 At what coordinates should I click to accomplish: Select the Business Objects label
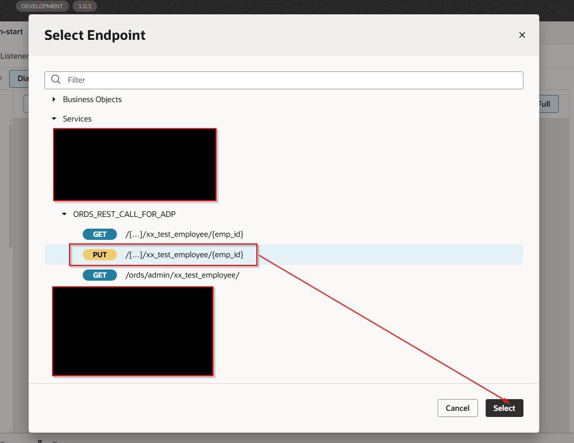click(92, 100)
